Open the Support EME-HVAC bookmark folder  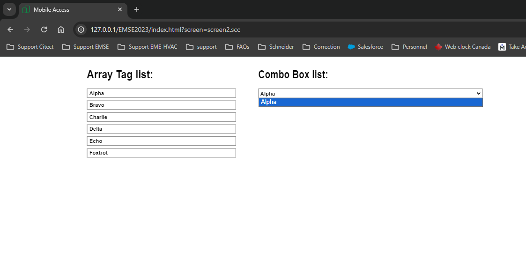[148, 47]
